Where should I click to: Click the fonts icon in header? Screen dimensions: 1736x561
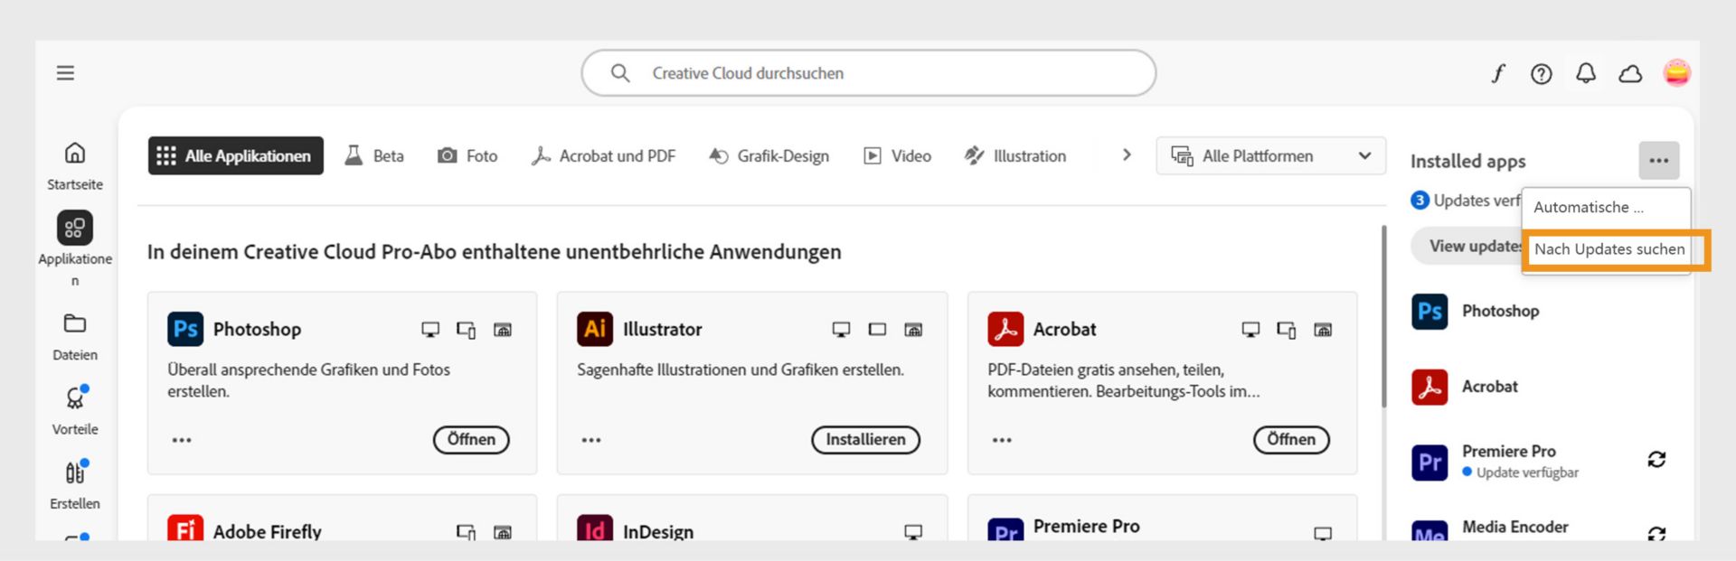[1498, 73]
